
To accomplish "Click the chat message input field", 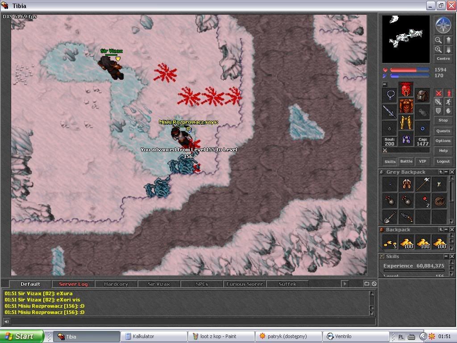I will click(x=193, y=322).
